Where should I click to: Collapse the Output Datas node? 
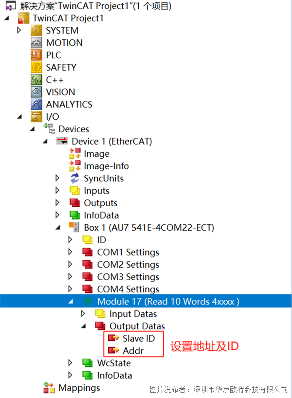tap(84, 326)
